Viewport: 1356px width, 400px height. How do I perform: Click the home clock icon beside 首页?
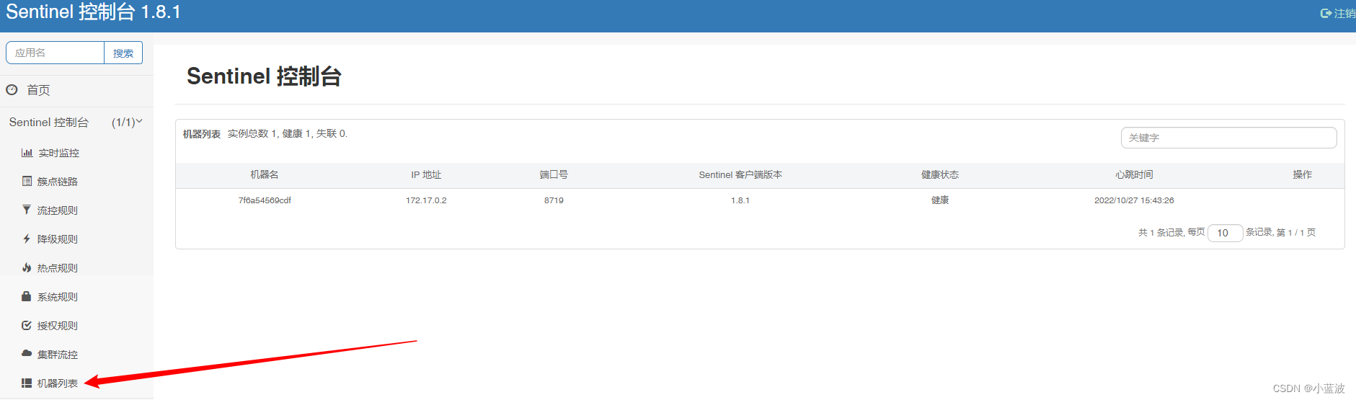12,90
